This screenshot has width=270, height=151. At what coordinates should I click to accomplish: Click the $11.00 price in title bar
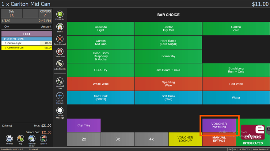(260, 4)
